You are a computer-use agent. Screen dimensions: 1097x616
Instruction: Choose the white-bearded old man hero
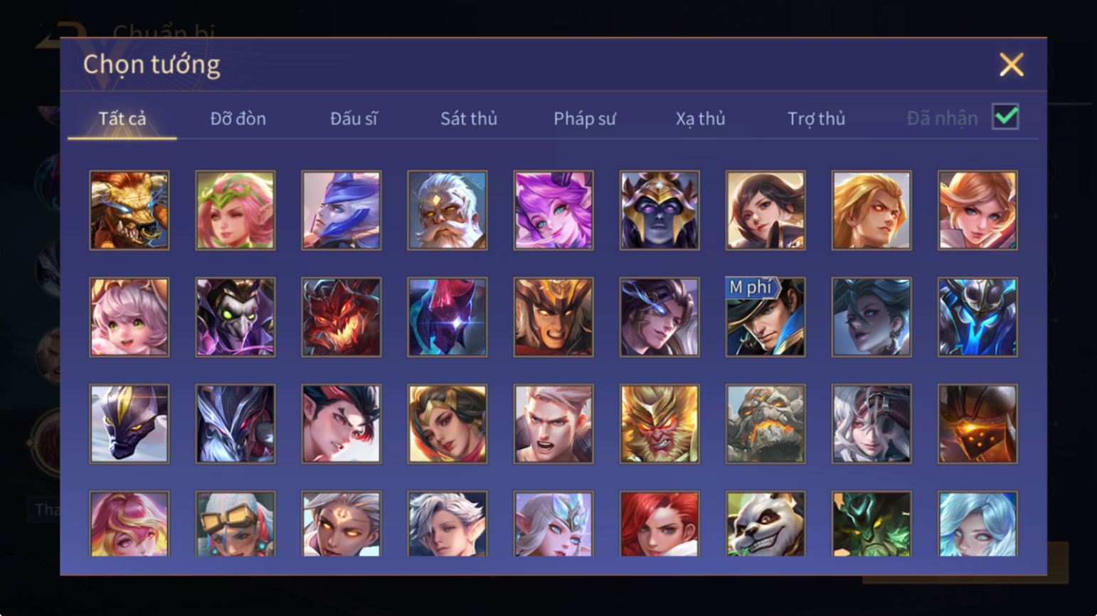pyautogui.click(x=447, y=210)
